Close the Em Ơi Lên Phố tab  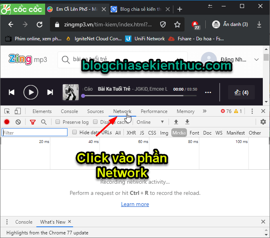coord(104,9)
